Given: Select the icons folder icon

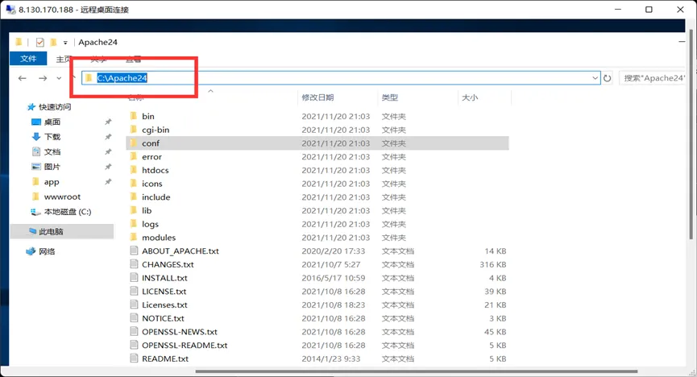Looking at the screenshot, I should [x=133, y=183].
